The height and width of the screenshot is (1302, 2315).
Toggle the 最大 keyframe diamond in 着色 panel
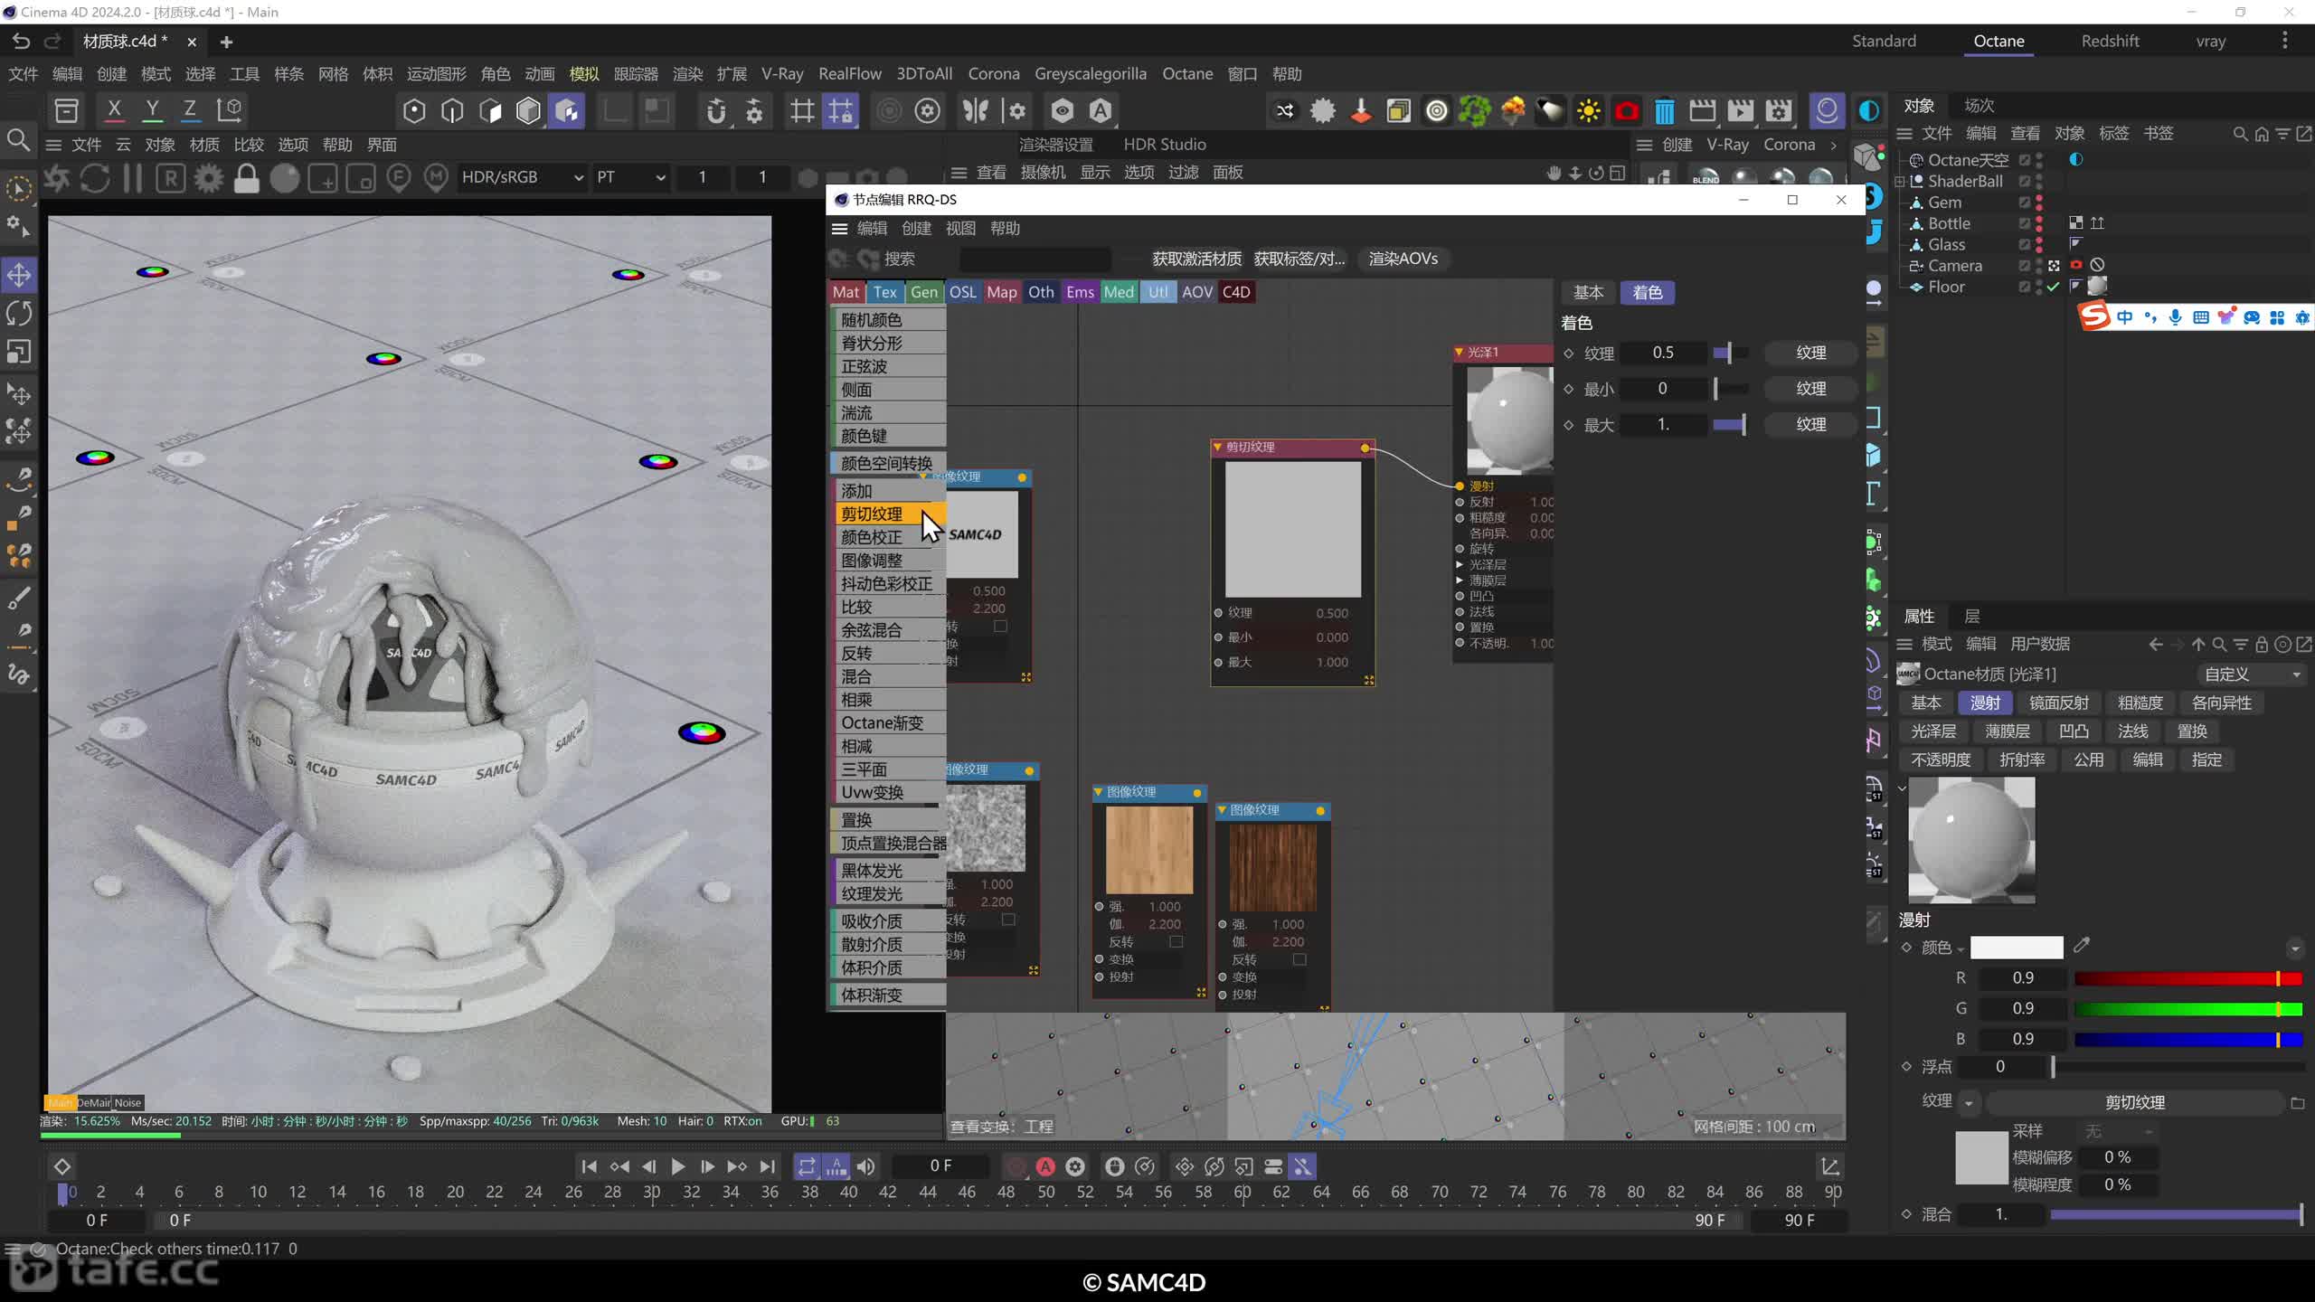(x=1569, y=425)
